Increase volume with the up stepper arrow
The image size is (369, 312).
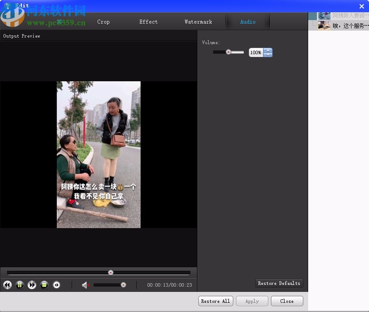tap(267, 50)
